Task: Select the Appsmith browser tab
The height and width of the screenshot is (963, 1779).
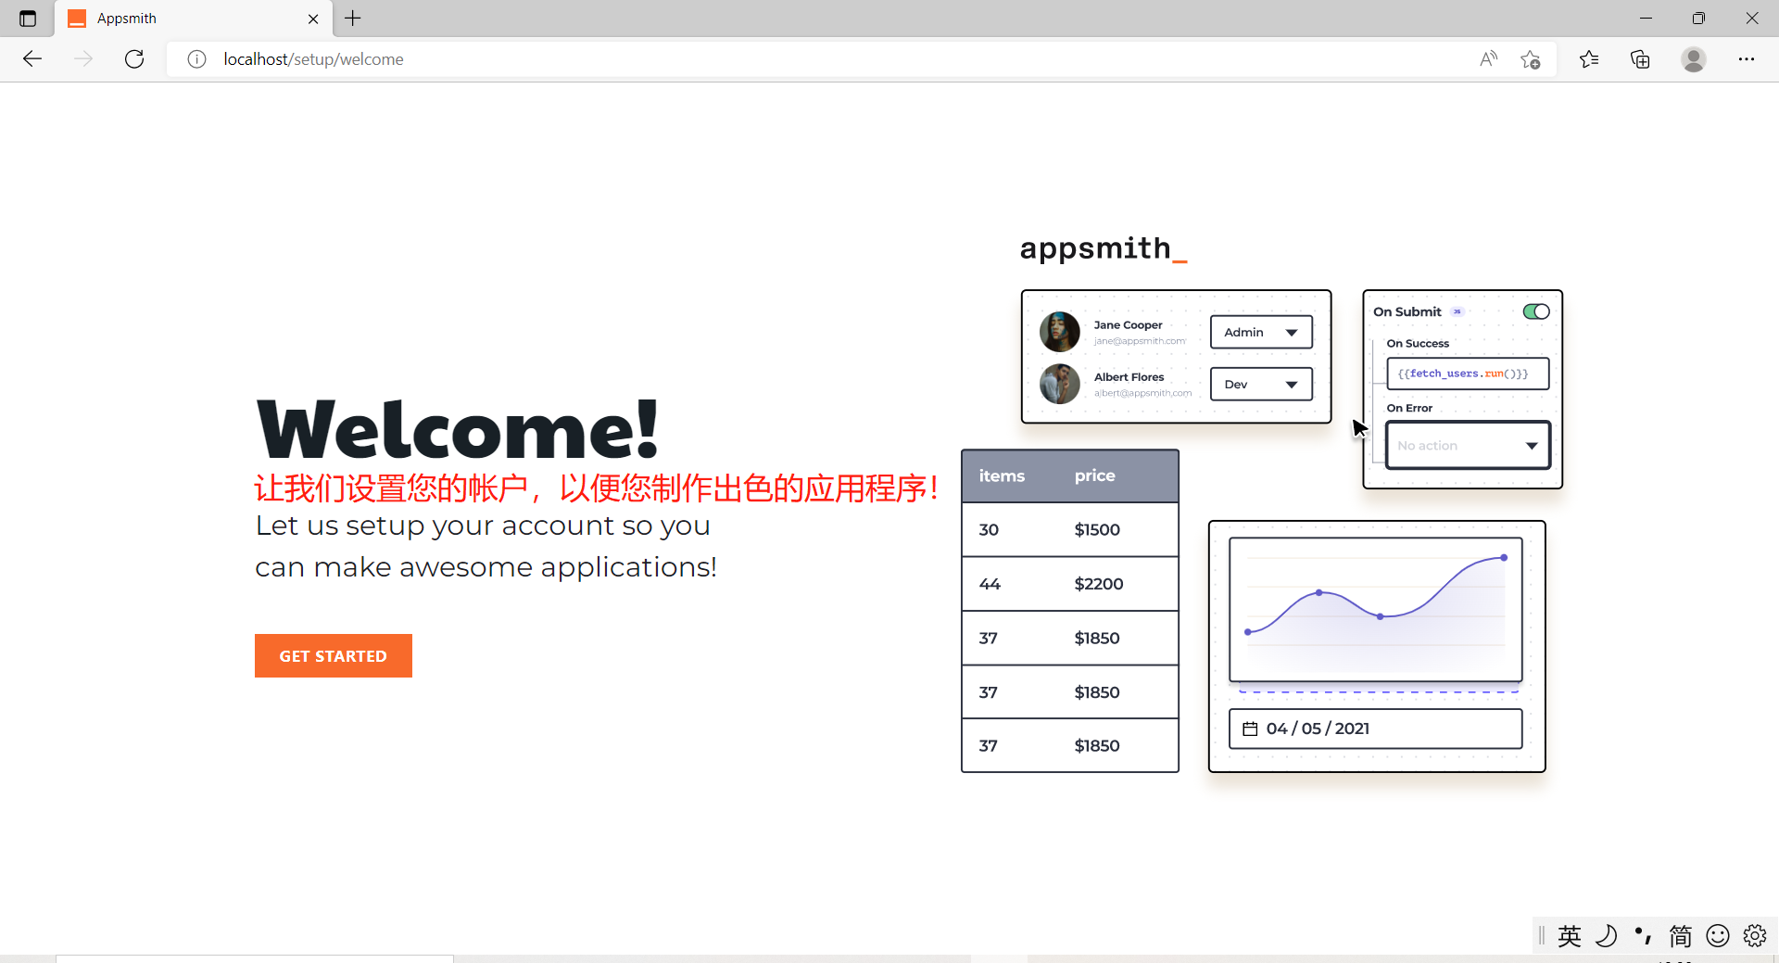Action: click(x=185, y=19)
